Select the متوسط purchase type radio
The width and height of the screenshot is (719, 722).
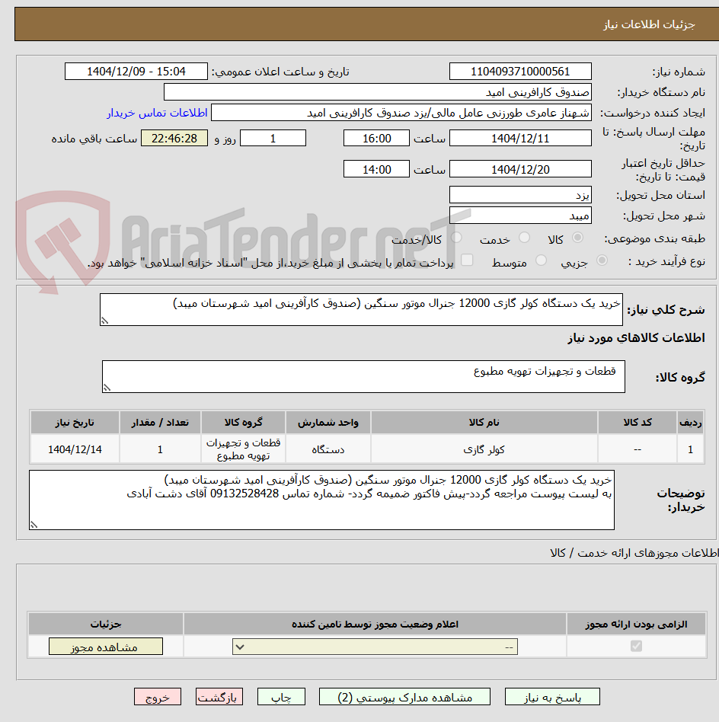[x=542, y=260]
